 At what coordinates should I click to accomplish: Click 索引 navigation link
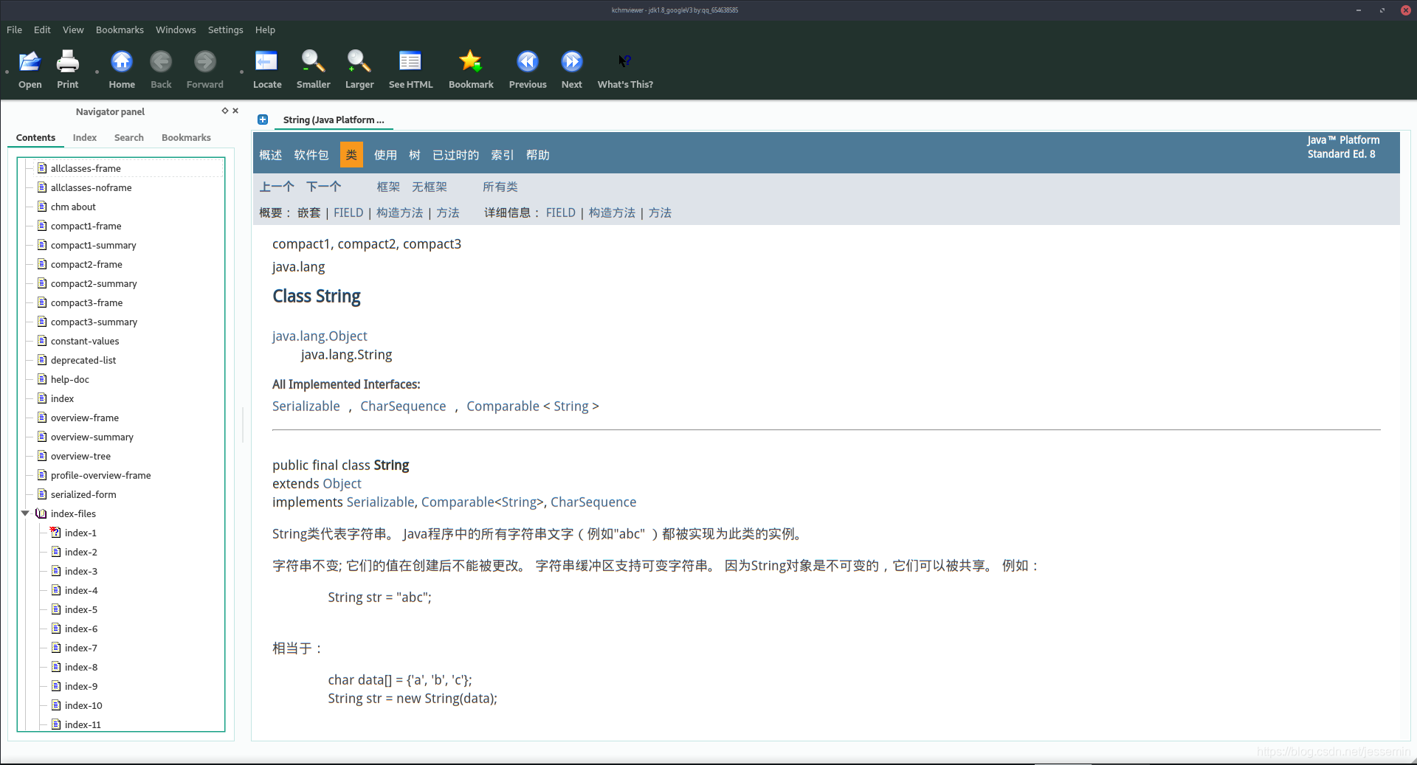[503, 155]
